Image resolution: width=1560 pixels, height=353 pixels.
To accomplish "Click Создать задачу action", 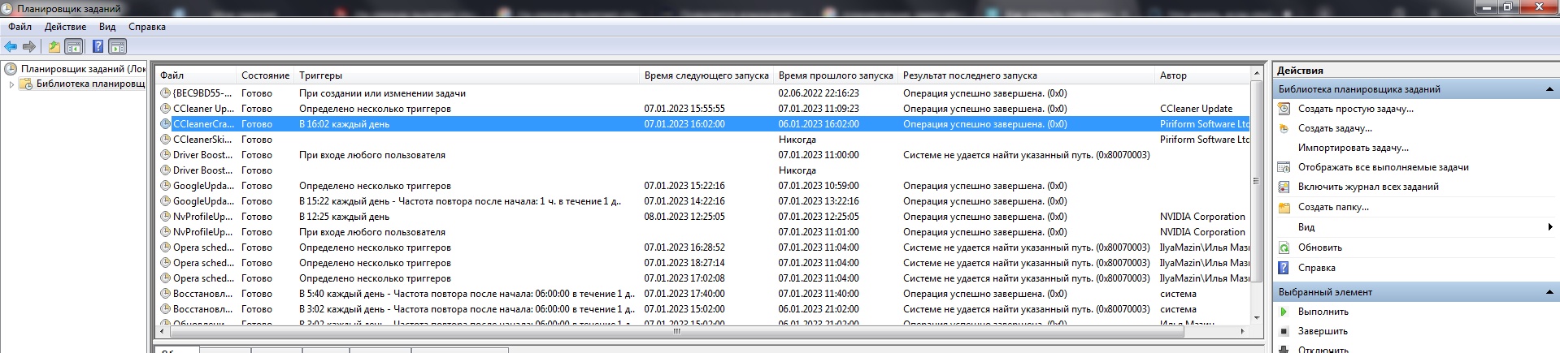I will pyautogui.click(x=1335, y=128).
